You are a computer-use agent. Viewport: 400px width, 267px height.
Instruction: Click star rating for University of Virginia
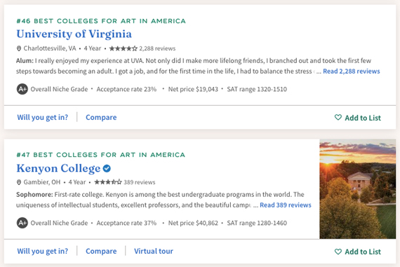coord(124,48)
